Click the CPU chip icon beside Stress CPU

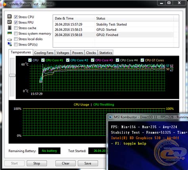[x=10, y=17]
